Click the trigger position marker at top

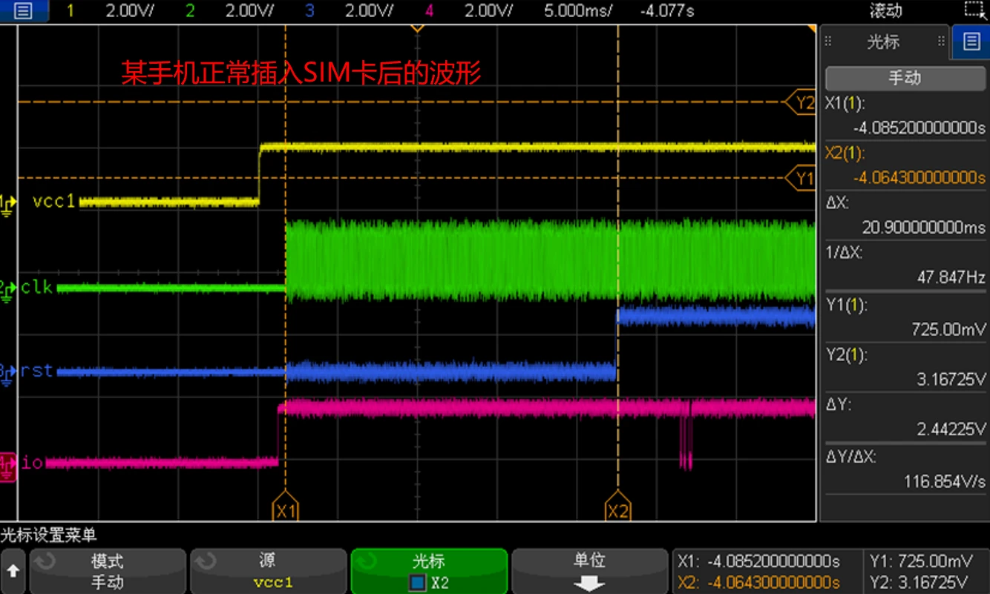[x=417, y=27]
